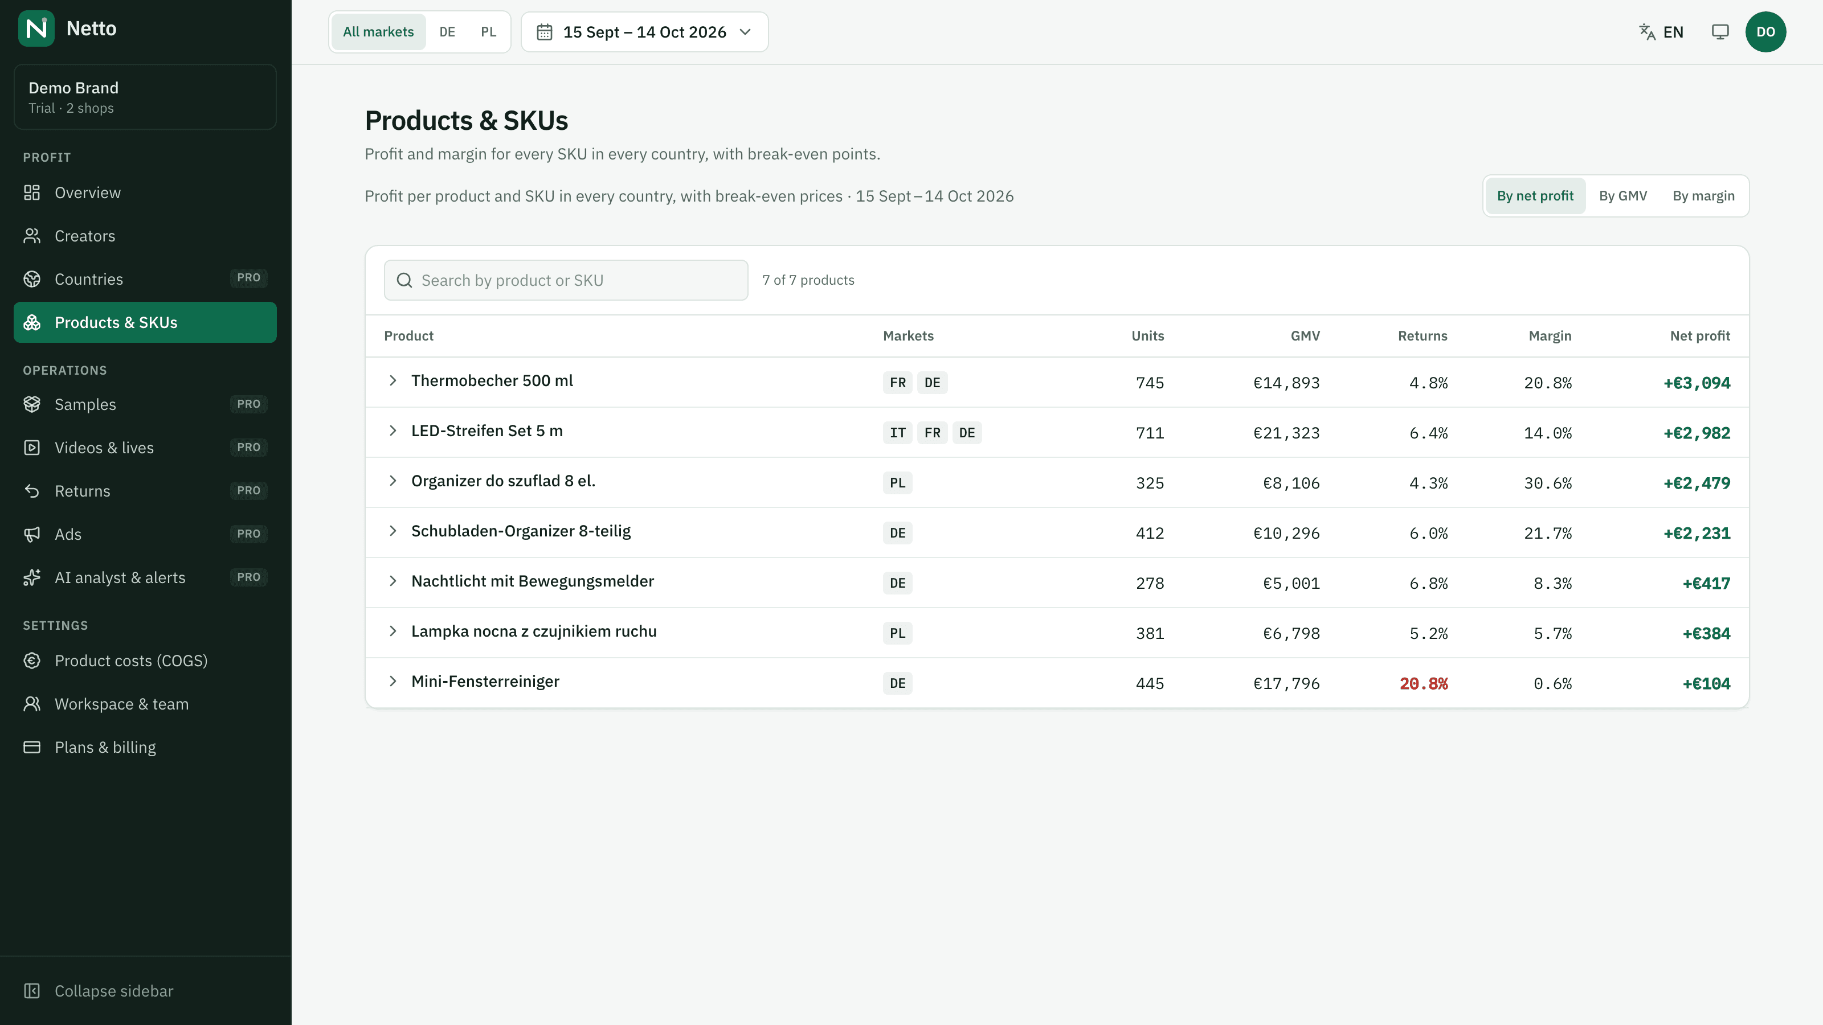Open the Creators section

[x=145, y=236]
